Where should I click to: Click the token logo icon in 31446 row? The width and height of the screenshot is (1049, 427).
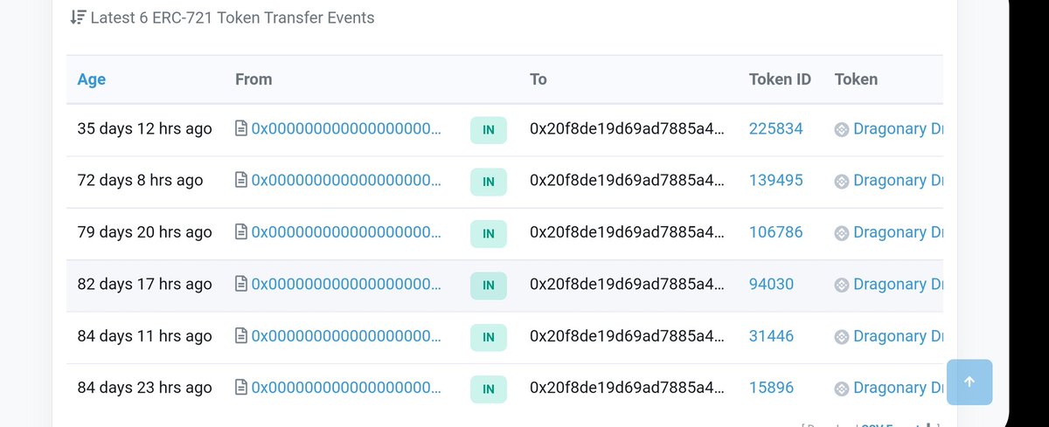click(x=842, y=337)
